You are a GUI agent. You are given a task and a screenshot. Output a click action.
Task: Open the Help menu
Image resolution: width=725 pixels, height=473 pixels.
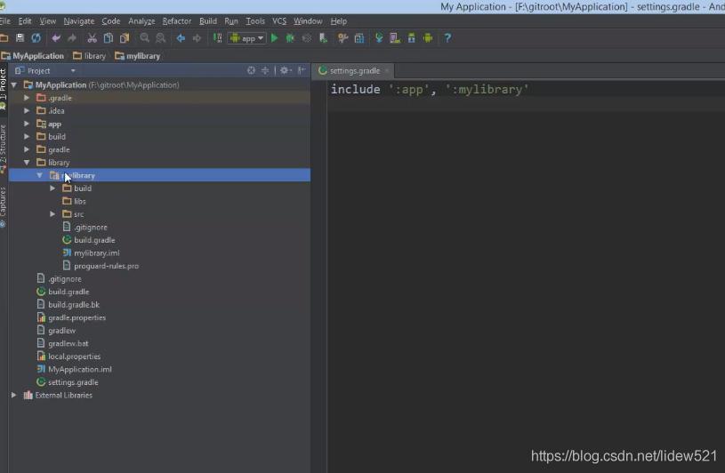pos(338,21)
